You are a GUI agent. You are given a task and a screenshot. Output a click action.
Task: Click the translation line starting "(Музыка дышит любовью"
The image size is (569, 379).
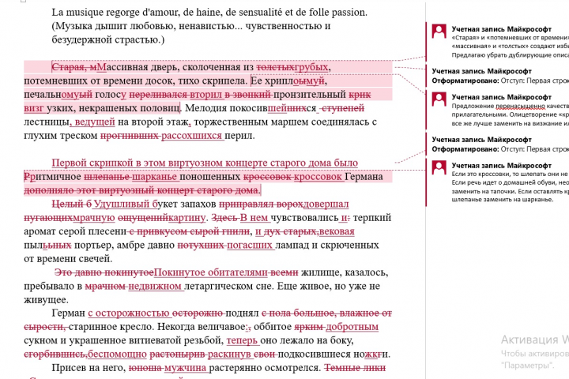[191, 26]
